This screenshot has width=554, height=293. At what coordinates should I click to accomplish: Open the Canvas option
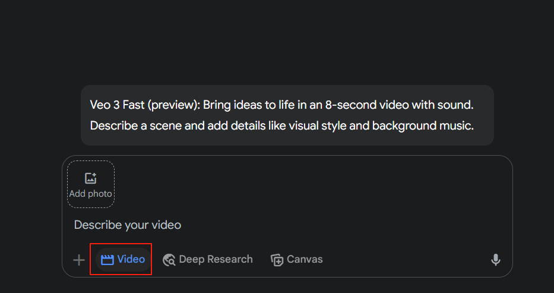(296, 260)
